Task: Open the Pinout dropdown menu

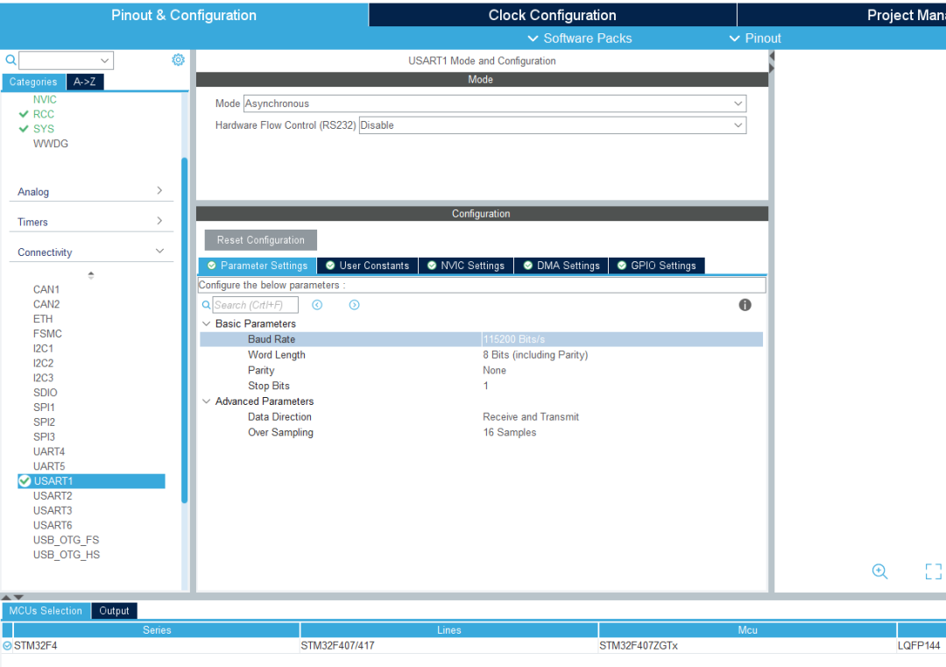Action: (755, 38)
